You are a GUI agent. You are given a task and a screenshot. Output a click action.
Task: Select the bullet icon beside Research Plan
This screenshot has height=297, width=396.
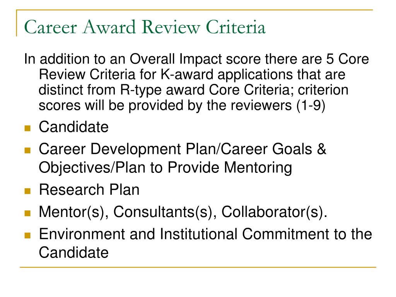pos(27,191)
